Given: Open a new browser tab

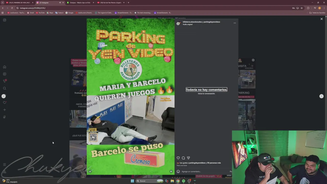Looking at the screenshot, I should (x=128, y=3).
